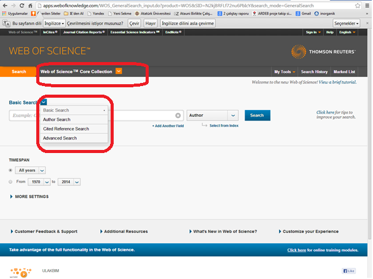Choose Cited Reference Search from menu
Viewport: 373px width, 279px height.
(x=66, y=128)
